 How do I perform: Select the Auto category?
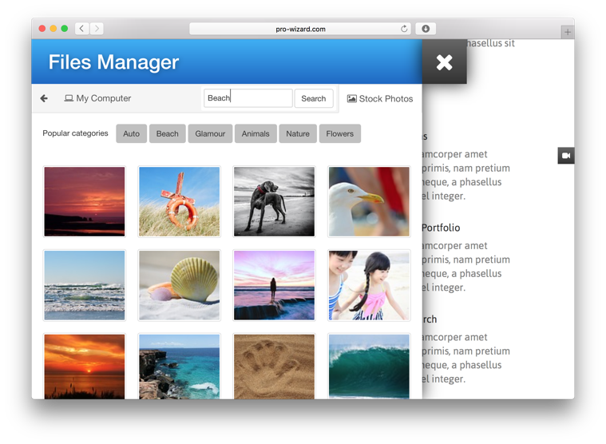131,133
